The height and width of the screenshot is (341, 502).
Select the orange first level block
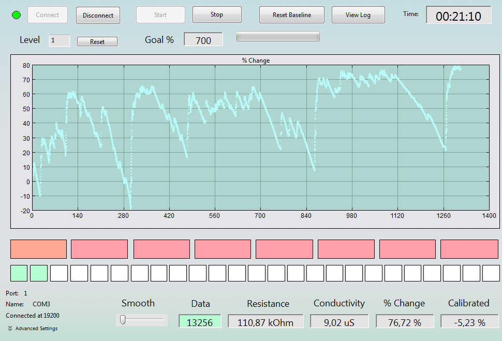[38, 249]
